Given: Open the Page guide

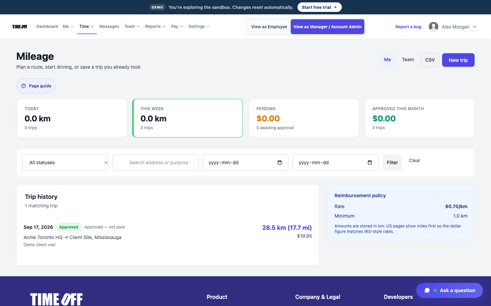Looking at the screenshot, I should (x=36, y=86).
